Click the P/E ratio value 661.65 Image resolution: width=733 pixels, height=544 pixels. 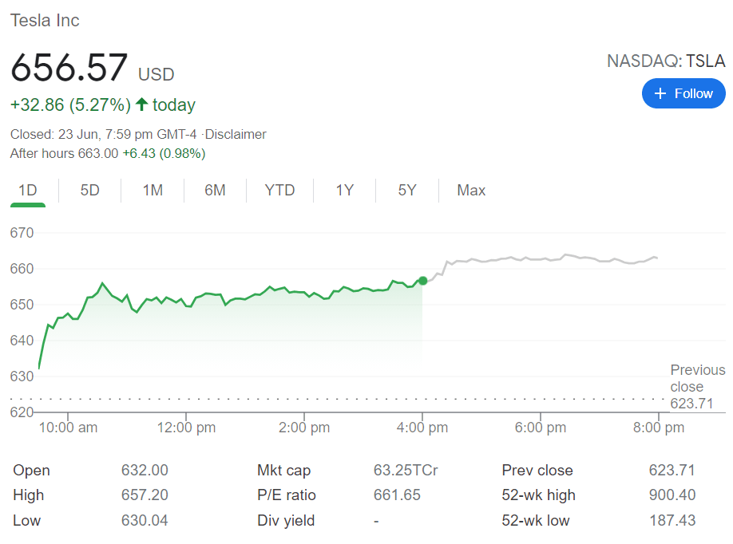coord(397,495)
